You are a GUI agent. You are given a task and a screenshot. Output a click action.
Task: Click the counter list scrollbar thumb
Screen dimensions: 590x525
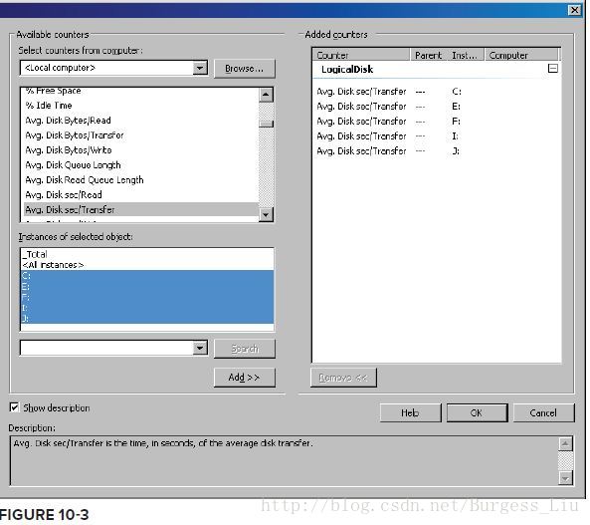266,124
